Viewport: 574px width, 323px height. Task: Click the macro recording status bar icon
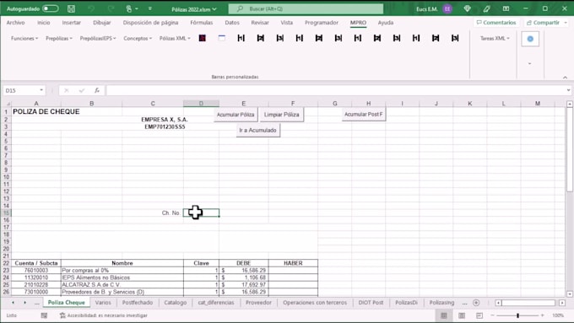pos(44,315)
